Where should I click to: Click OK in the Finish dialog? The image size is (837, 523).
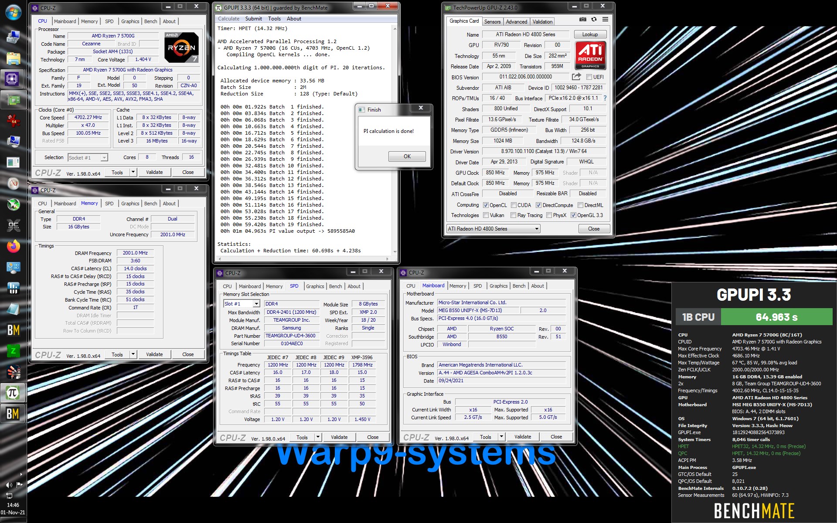coord(407,156)
